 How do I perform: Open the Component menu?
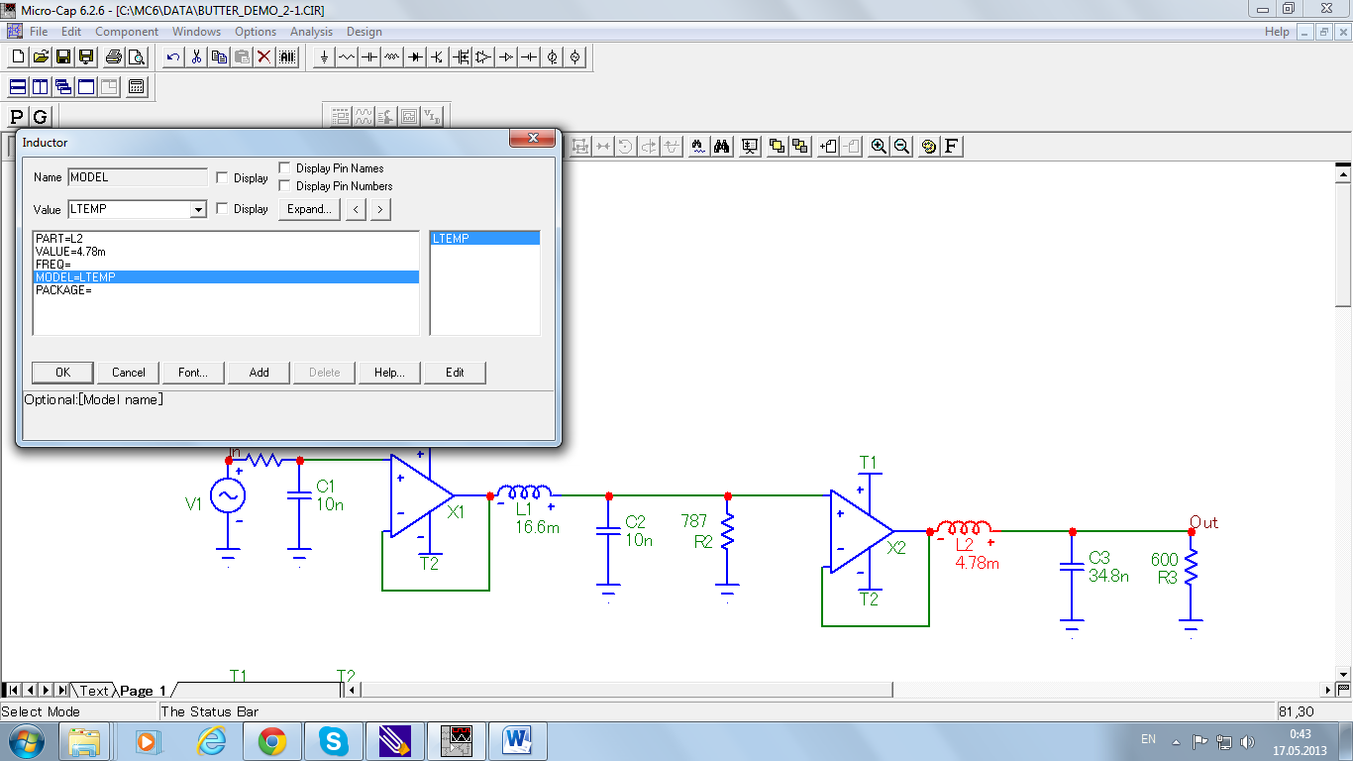[127, 32]
